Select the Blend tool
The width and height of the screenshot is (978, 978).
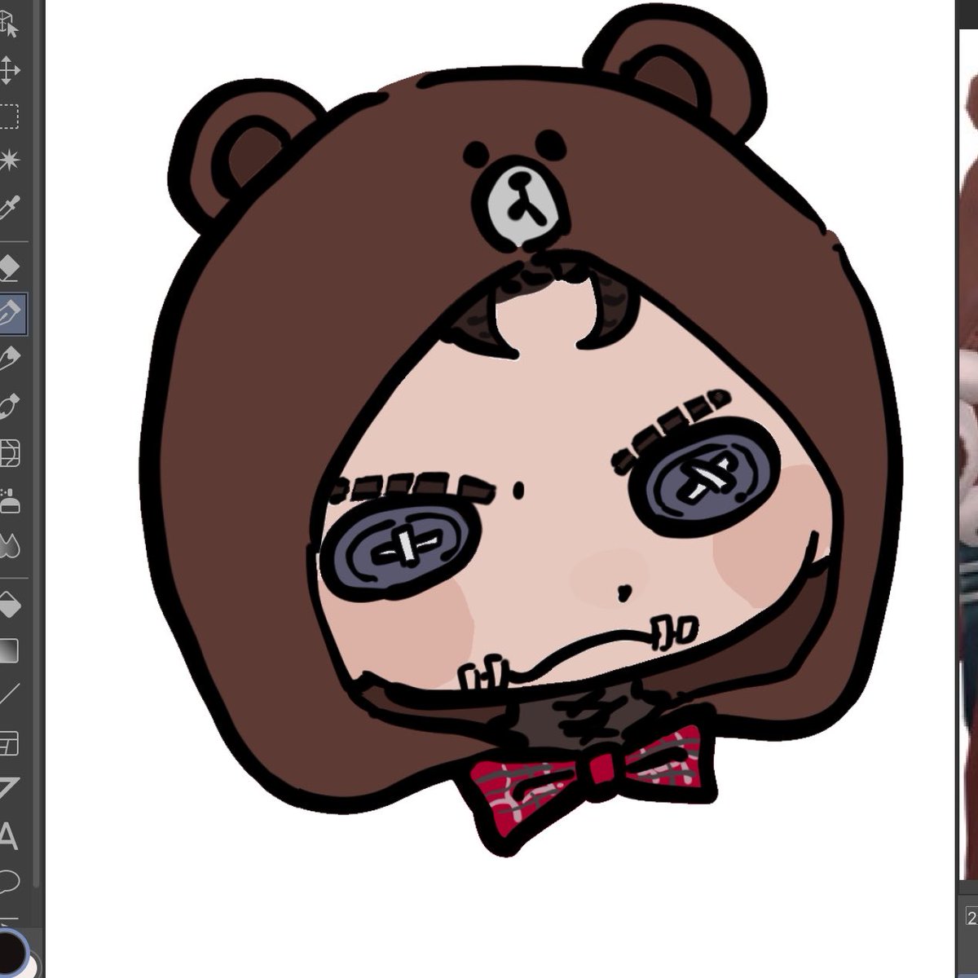pyautogui.click(x=9, y=545)
